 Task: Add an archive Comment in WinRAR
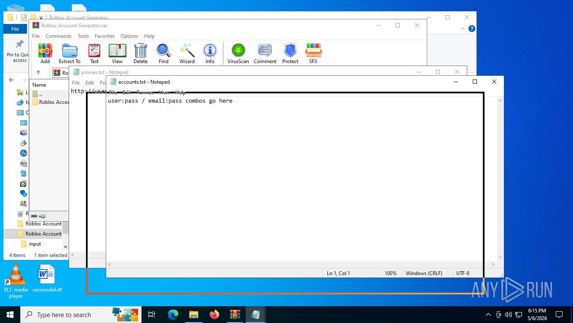(265, 53)
